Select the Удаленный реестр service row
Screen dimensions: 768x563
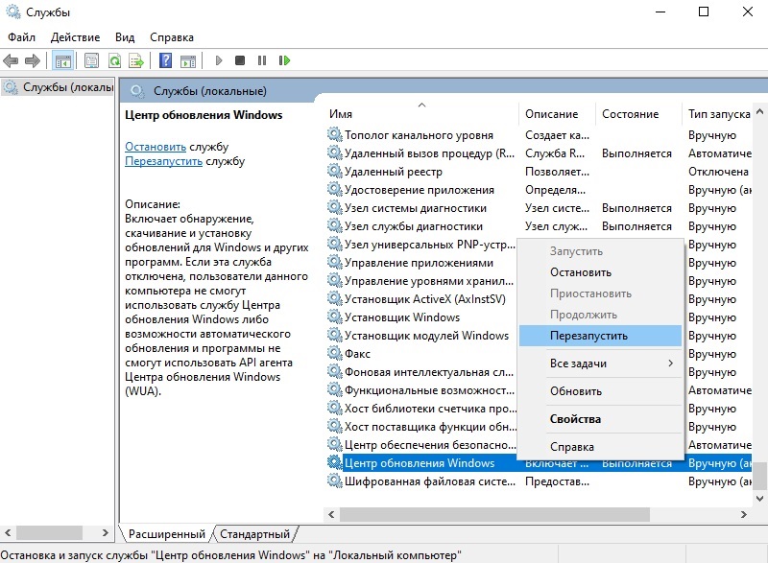coord(393,172)
